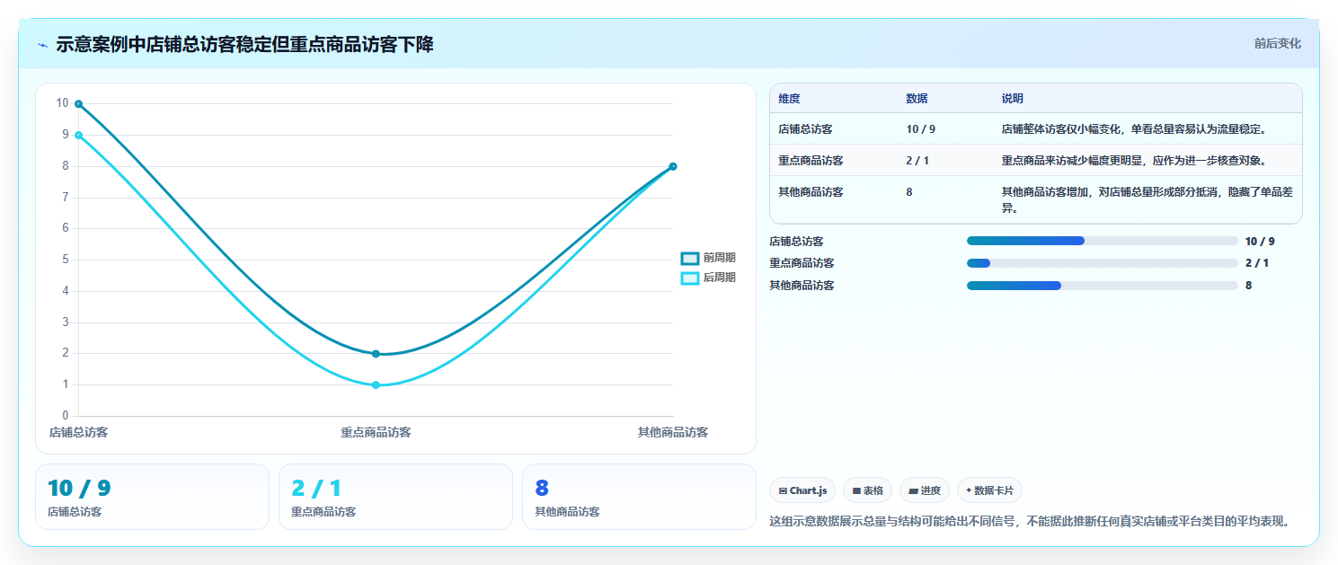This screenshot has height=565, width=1338.
Task: Click the 前后变化 label in the header
Action: coord(1277,44)
